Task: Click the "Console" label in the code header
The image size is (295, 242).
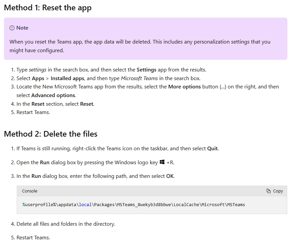Action: [30, 191]
